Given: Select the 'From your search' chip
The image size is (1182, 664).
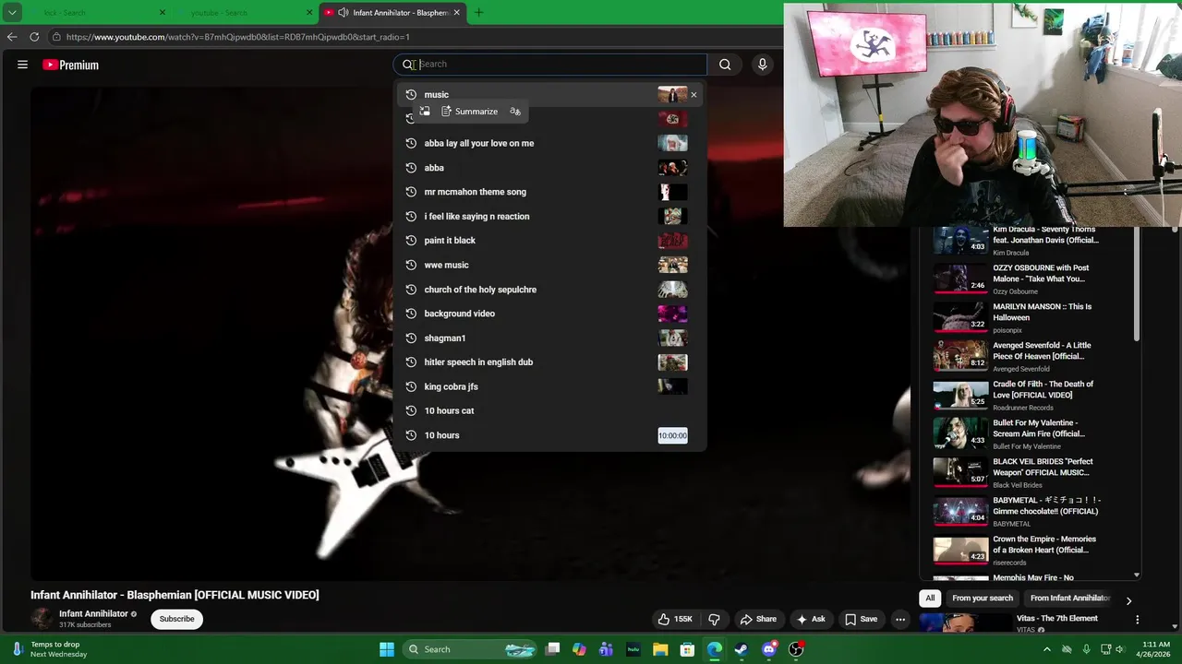Looking at the screenshot, I should [x=983, y=598].
